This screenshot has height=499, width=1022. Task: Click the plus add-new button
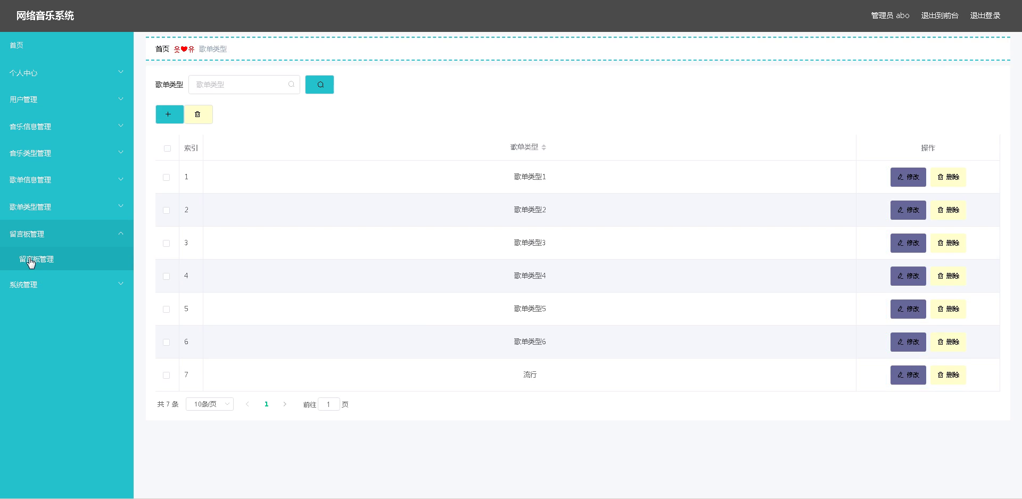click(169, 114)
